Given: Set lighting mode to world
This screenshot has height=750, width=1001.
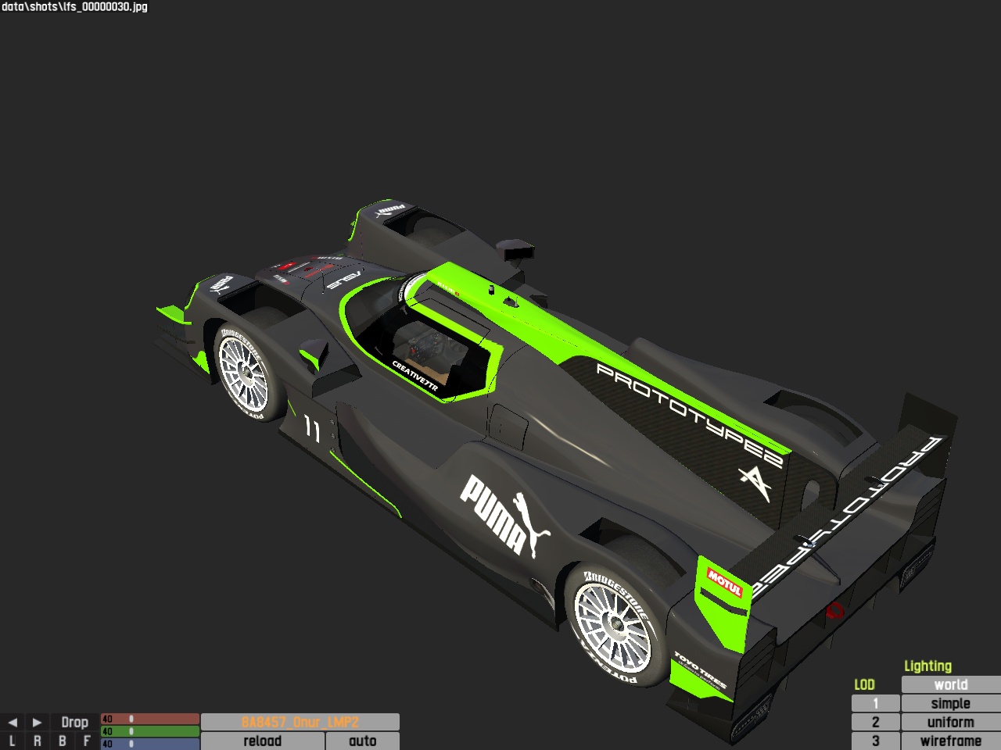Looking at the screenshot, I should (951, 684).
